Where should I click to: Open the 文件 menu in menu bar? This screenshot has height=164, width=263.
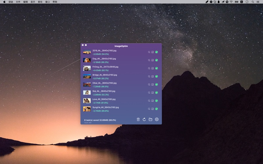coord(18,2)
